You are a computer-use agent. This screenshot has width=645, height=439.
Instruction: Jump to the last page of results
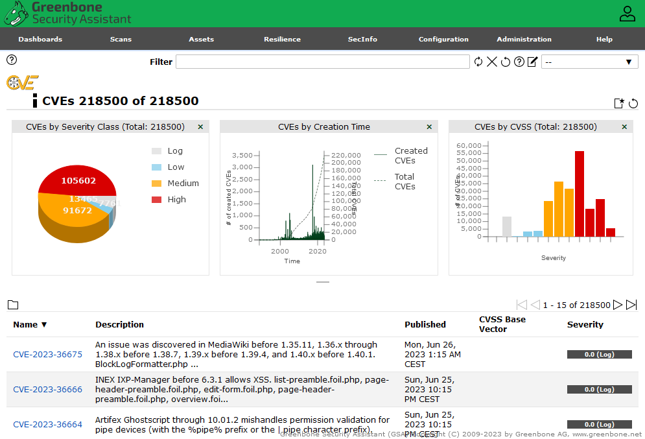point(631,305)
